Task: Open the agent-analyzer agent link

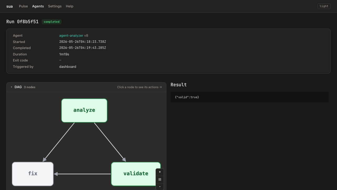Action: pos(71,35)
